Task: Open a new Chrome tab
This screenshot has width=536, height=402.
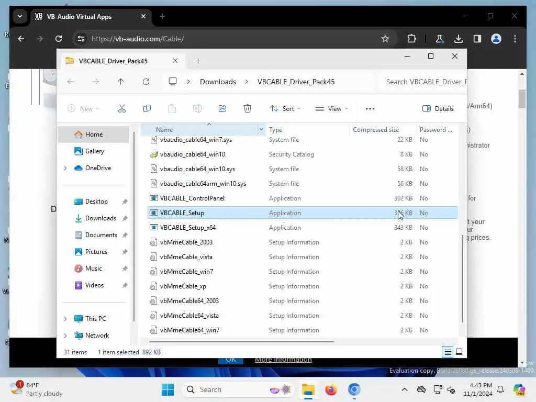Action: point(162,16)
